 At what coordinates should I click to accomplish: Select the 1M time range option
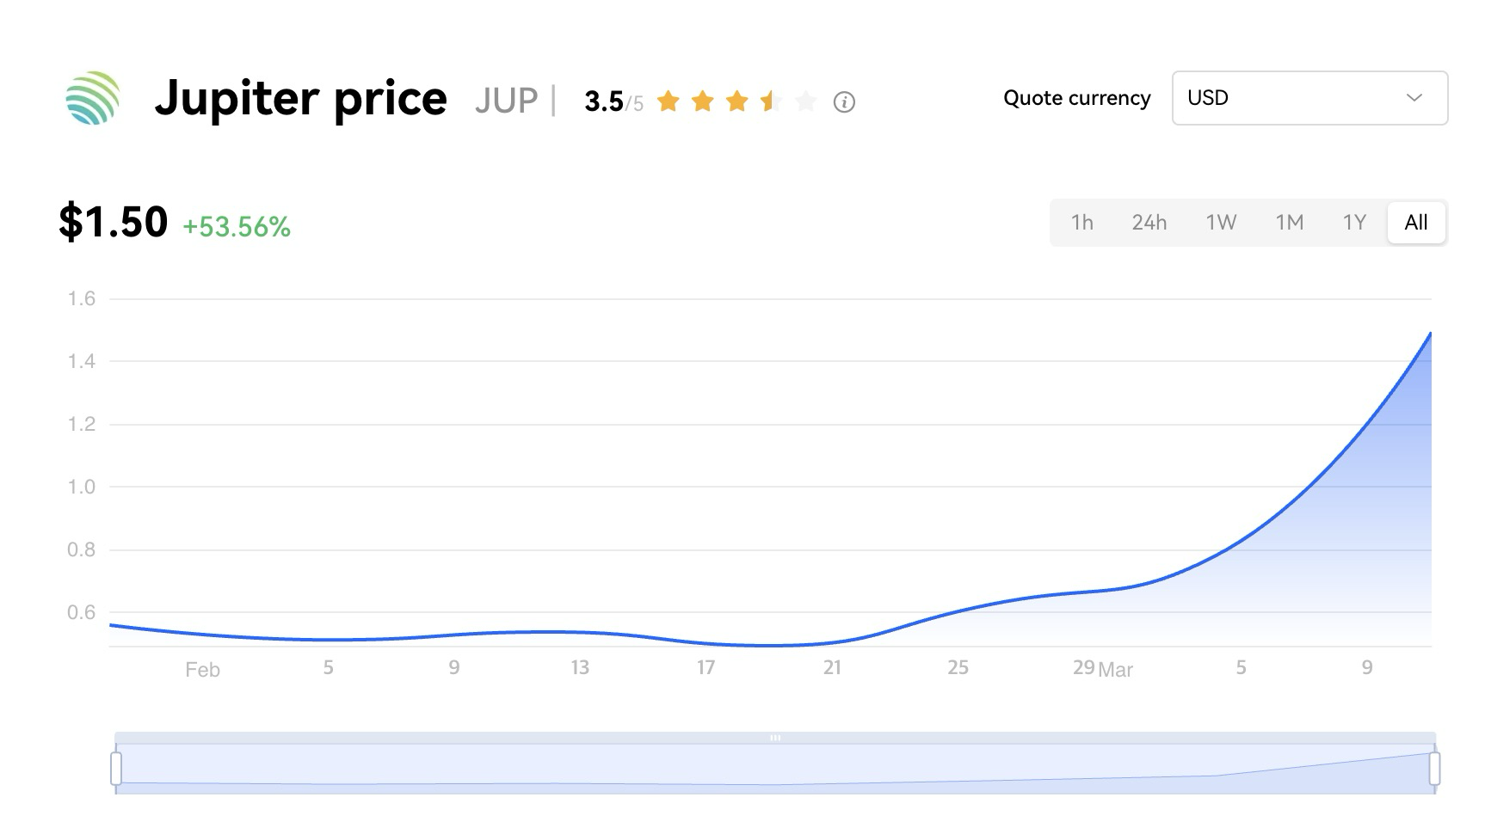pyautogui.click(x=1290, y=223)
